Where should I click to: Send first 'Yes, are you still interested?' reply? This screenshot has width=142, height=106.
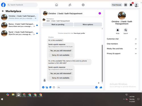pyautogui.click(x=61, y=51)
